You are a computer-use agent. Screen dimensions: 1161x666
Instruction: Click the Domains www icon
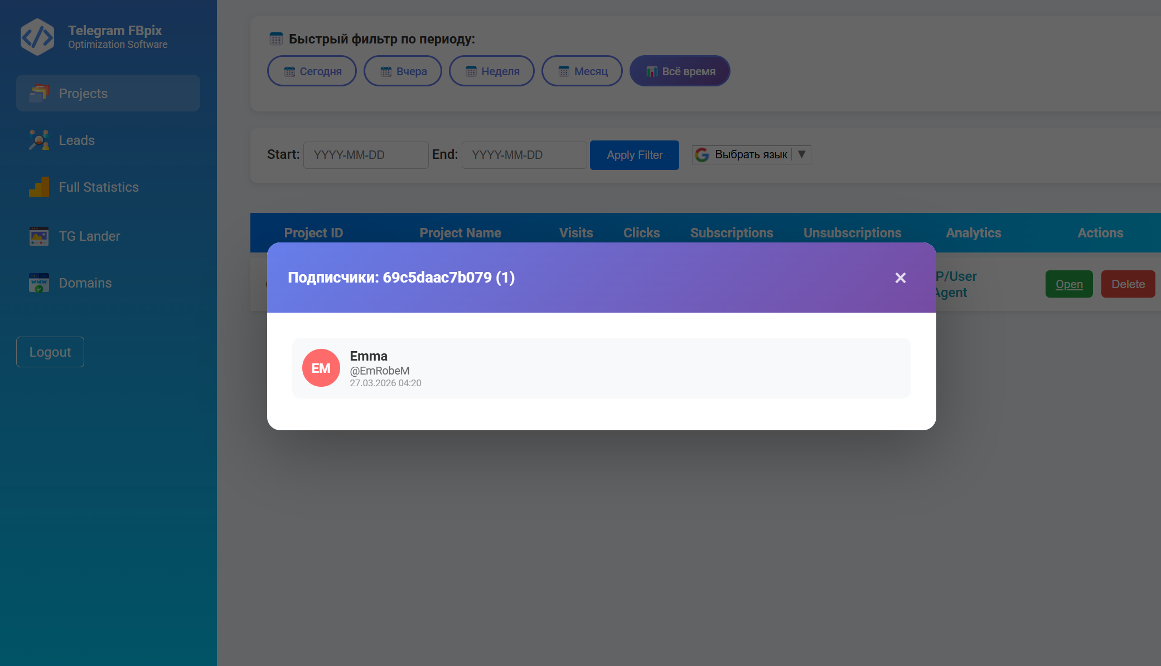click(x=39, y=283)
